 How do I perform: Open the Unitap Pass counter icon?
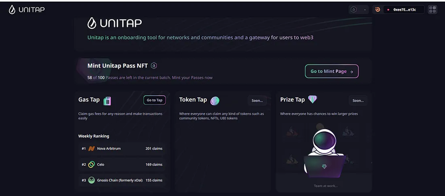(x=353, y=10)
